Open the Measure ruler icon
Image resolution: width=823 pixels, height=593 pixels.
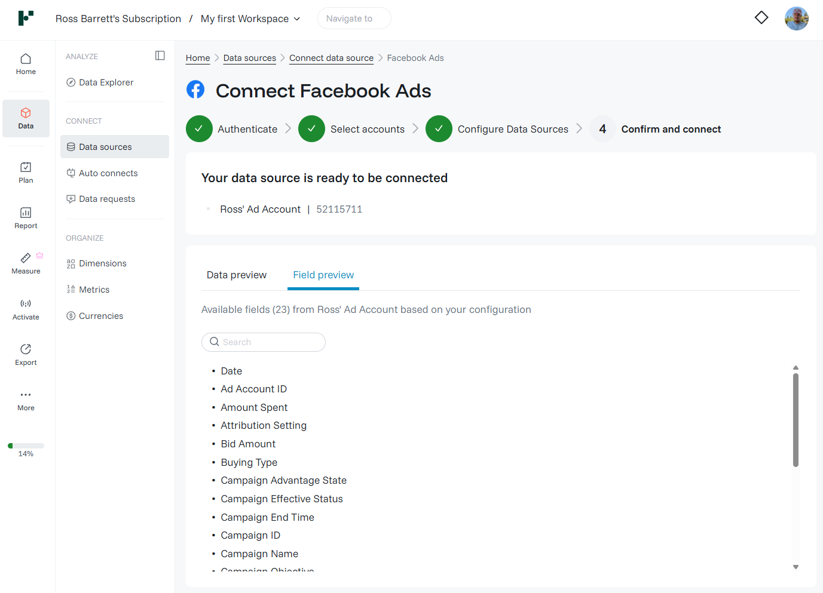click(26, 258)
